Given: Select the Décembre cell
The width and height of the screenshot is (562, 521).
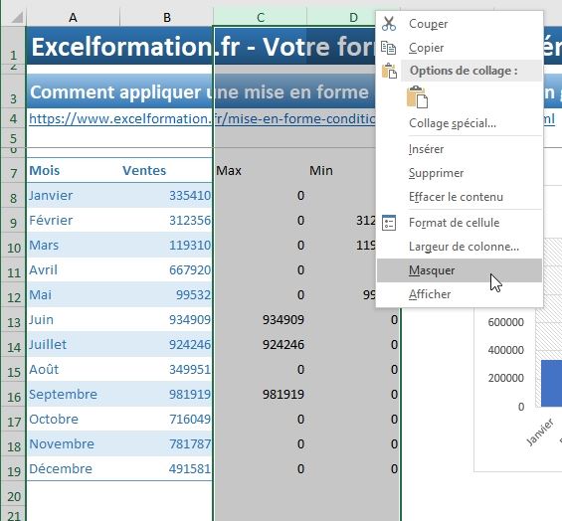Looking at the screenshot, I should tap(74, 469).
